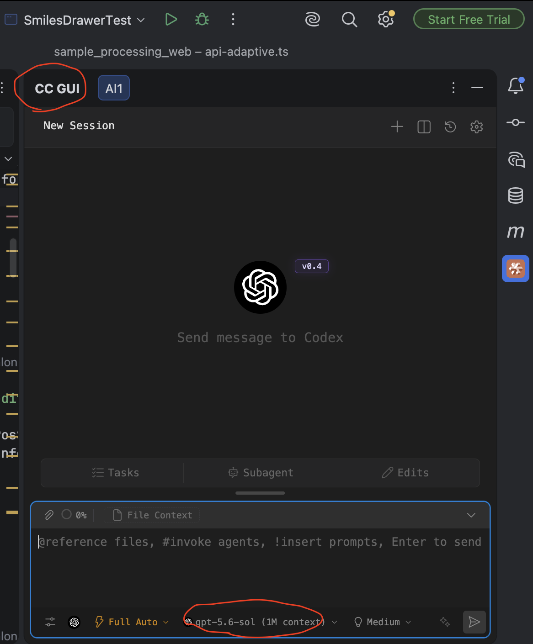Click Start Free Trial button
Viewport: 533px width, 644px height.
(469, 19)
